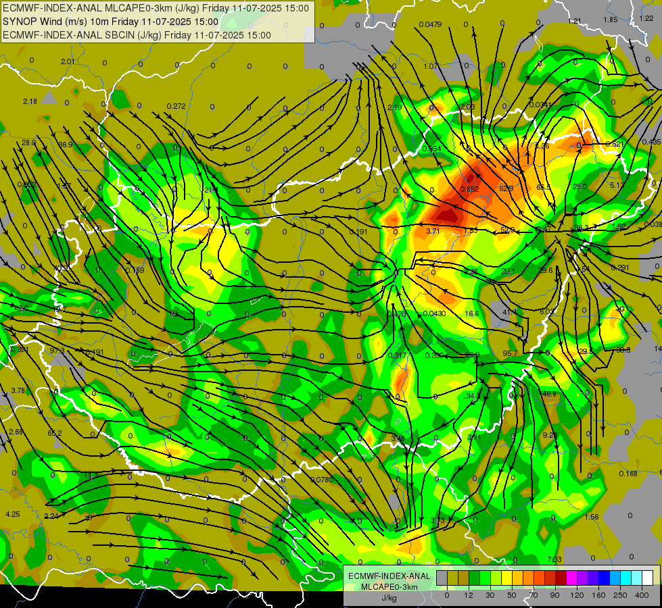Select the dark green legend swatch
This screenshot has height=608, width=662.
474,578
